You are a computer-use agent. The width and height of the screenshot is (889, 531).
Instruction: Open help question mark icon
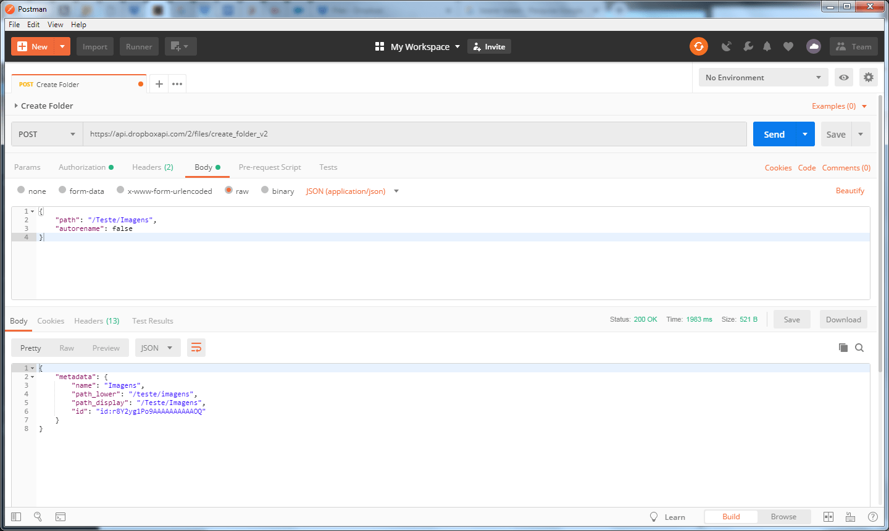pyautogui.click(x=872, y=516)
